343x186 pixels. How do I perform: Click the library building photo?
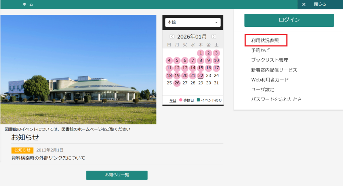(78, 70)
